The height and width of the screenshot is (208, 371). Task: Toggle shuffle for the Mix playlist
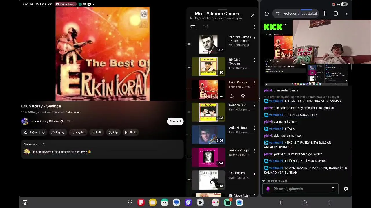pyautogui.click(x=206, y=27)
